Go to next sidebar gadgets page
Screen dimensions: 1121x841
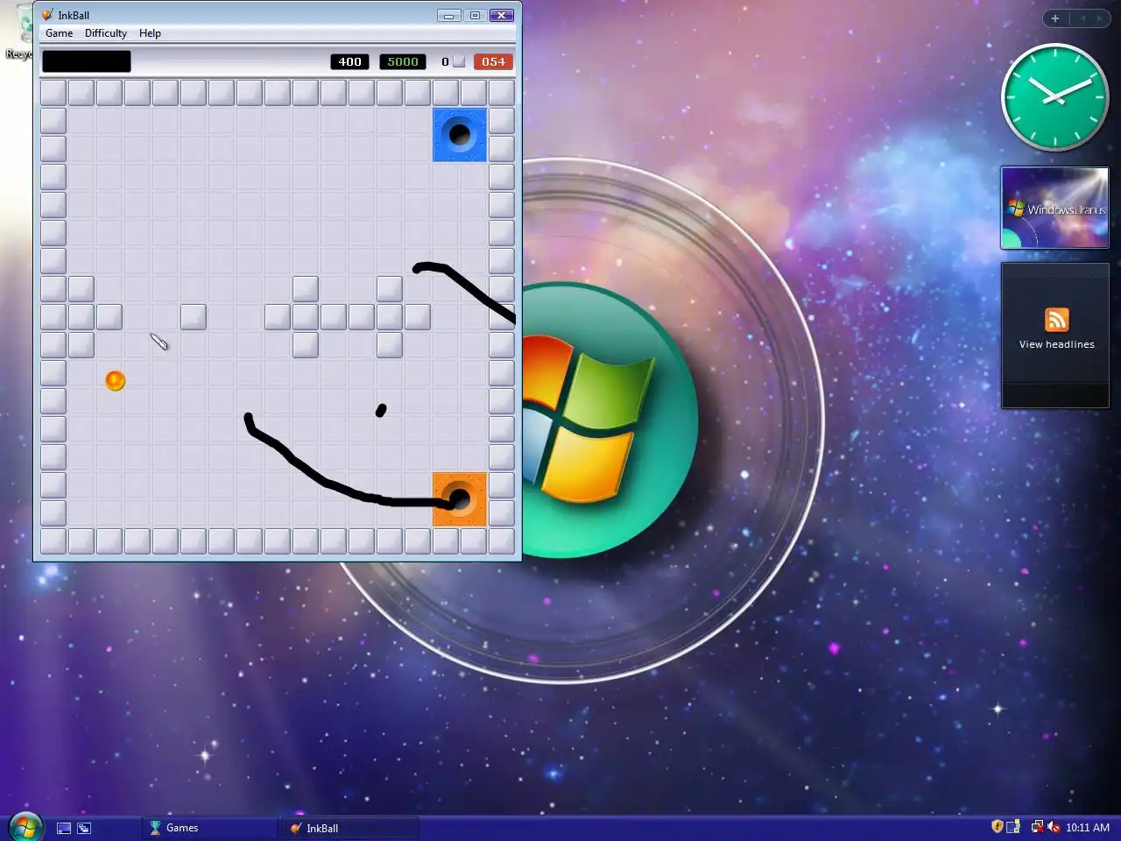(1099, 18)
